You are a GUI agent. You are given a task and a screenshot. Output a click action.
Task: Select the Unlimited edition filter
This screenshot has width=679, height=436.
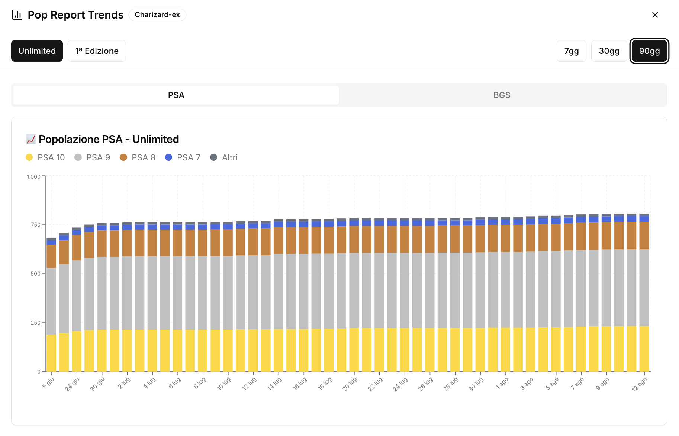click(37, 51)
